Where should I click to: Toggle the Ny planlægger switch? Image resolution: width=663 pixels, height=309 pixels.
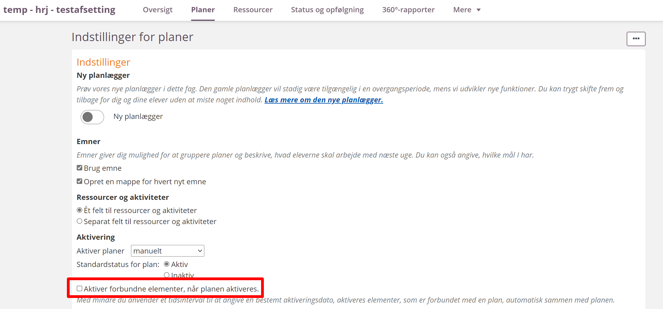(92, 117)
